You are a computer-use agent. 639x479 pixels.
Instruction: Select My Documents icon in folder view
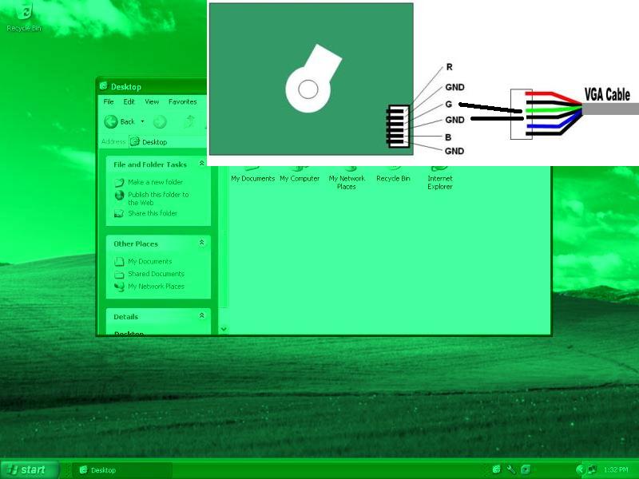pyautogui.click(x=252, y=175)
